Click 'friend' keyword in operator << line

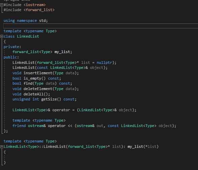(x=19, y=126)
